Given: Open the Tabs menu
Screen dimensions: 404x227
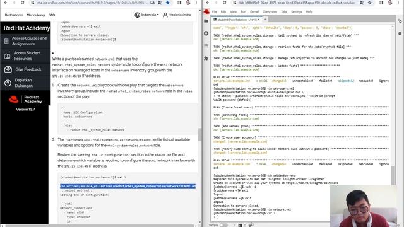Looking at the screenshot, I should click(284, 12).
